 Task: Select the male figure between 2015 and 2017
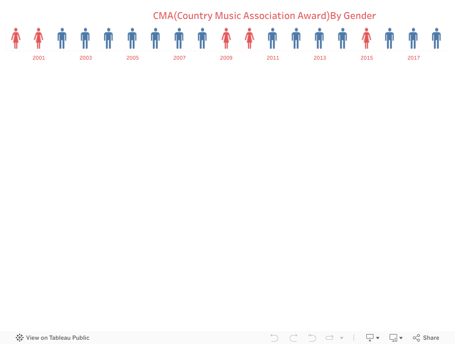[390, 38]
